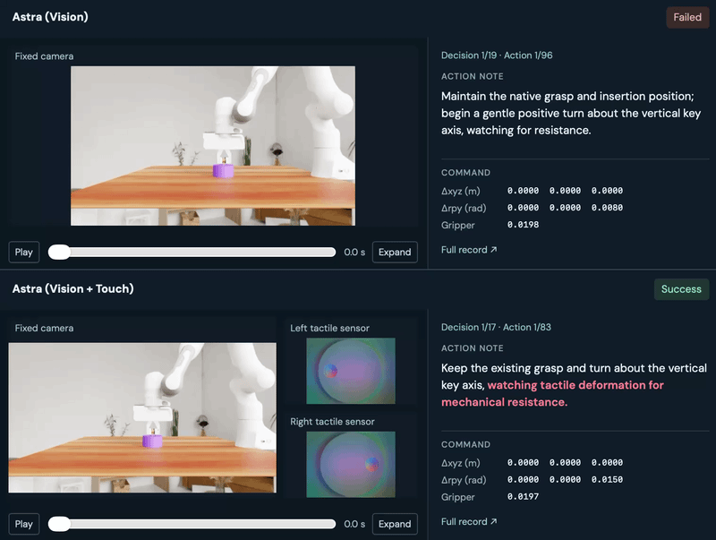Screen dimensions: 716x540
Task: Click the "Fixed camera" label in Astra (Vision)
Action: click(44, 56)
